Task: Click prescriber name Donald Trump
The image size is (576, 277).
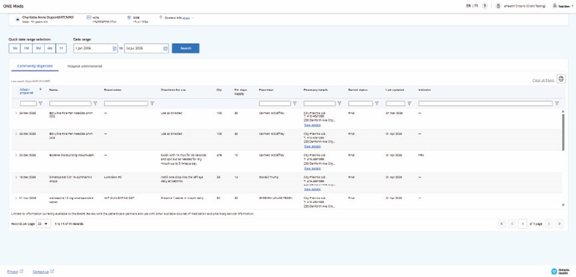Action: 269,177
